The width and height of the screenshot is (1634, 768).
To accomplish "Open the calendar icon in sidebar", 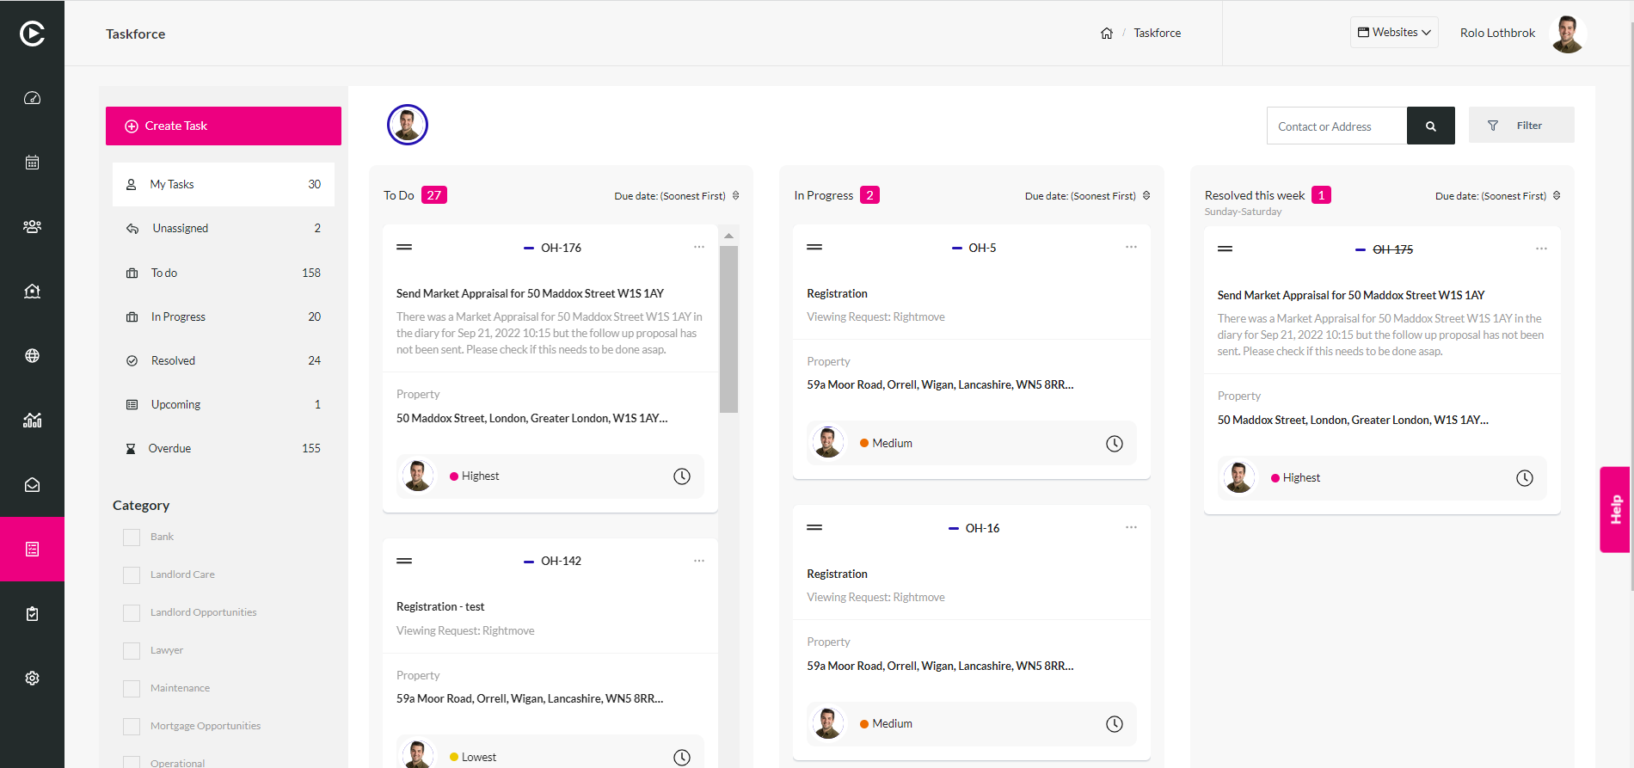I will tap(32, 163).
